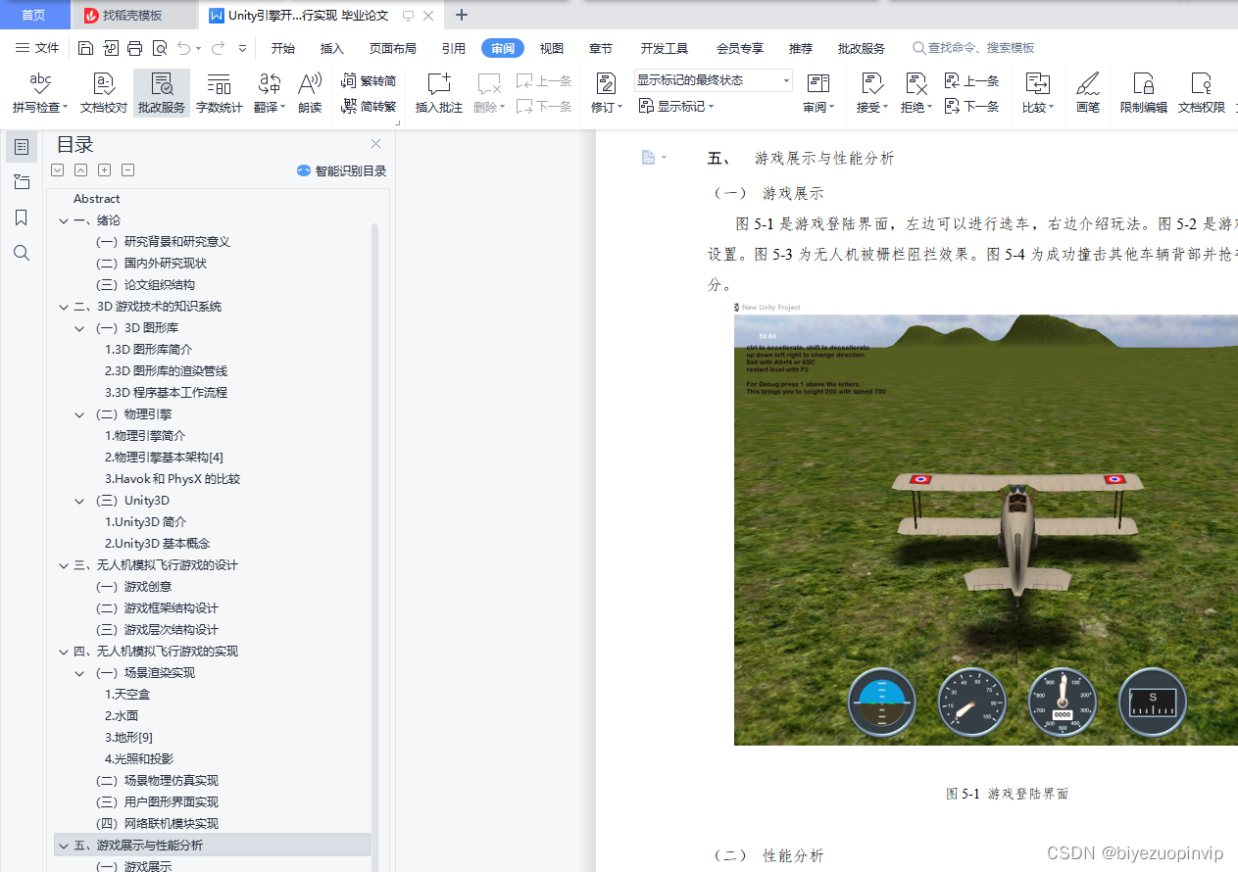Switch to the 页面布局 ribbon tab

(393, 48)
